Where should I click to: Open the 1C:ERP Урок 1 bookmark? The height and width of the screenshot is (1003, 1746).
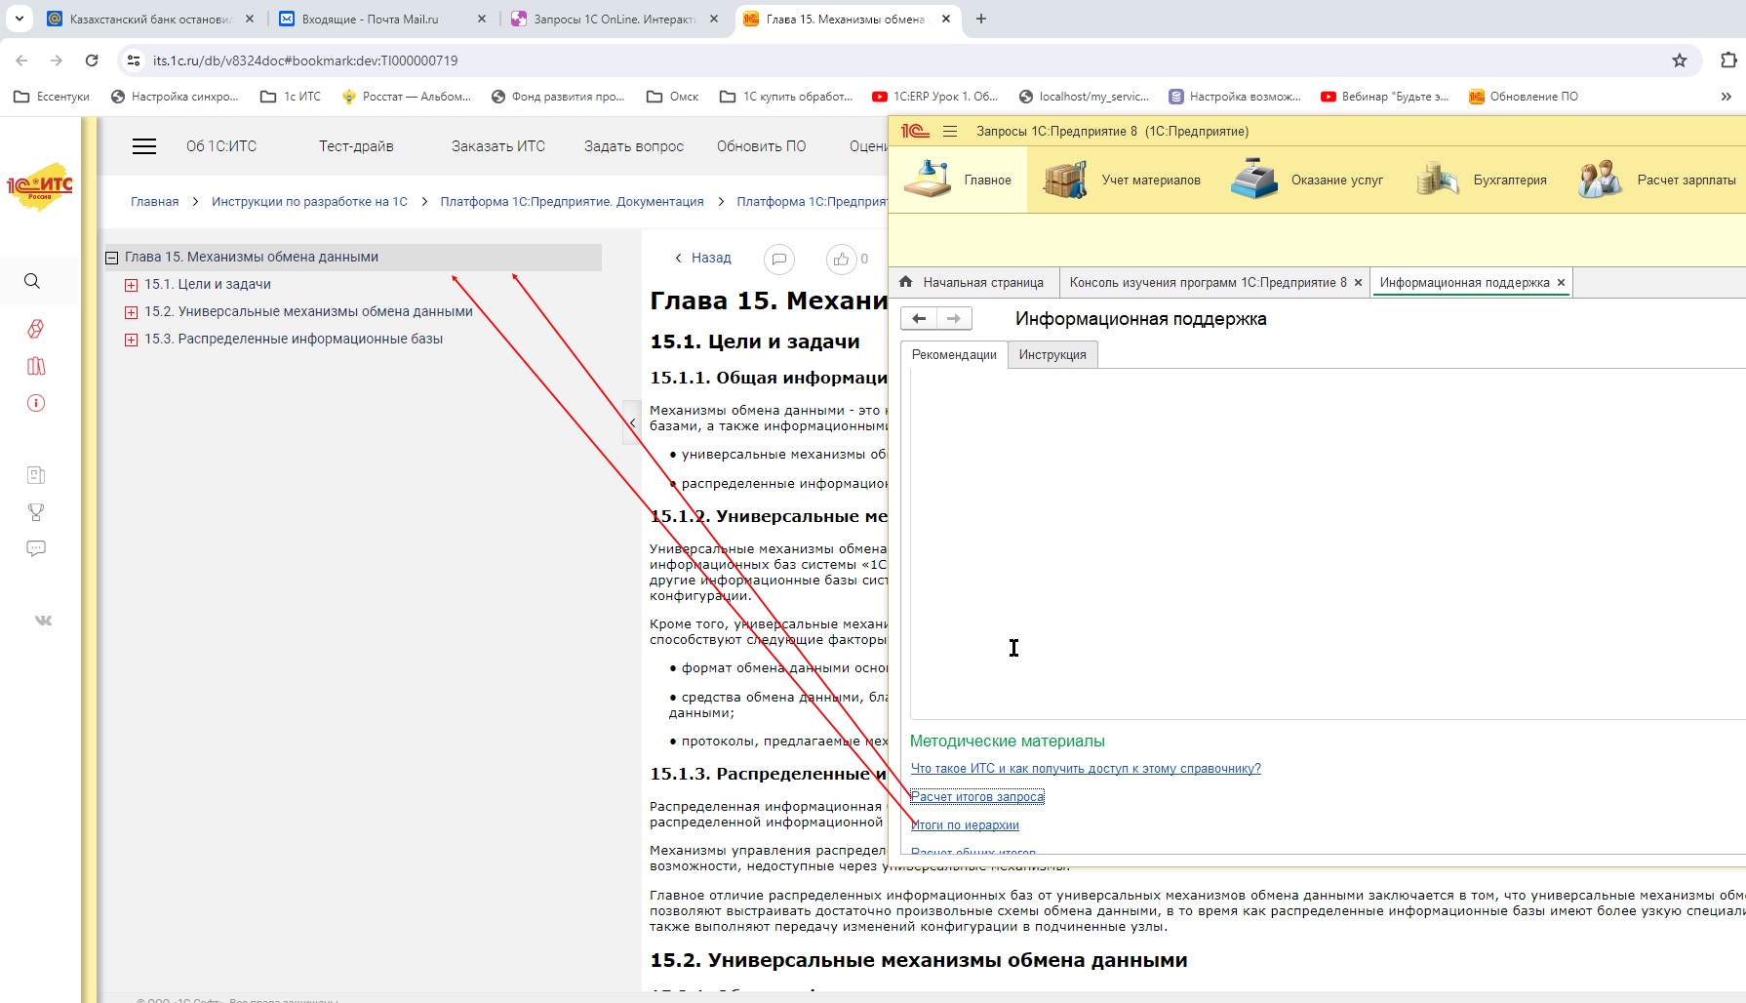point(934,97)
